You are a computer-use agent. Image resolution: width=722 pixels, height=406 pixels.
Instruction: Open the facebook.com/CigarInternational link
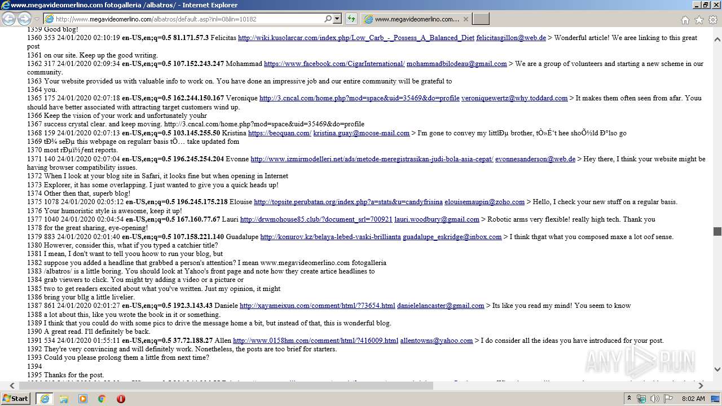pos(334,64)
